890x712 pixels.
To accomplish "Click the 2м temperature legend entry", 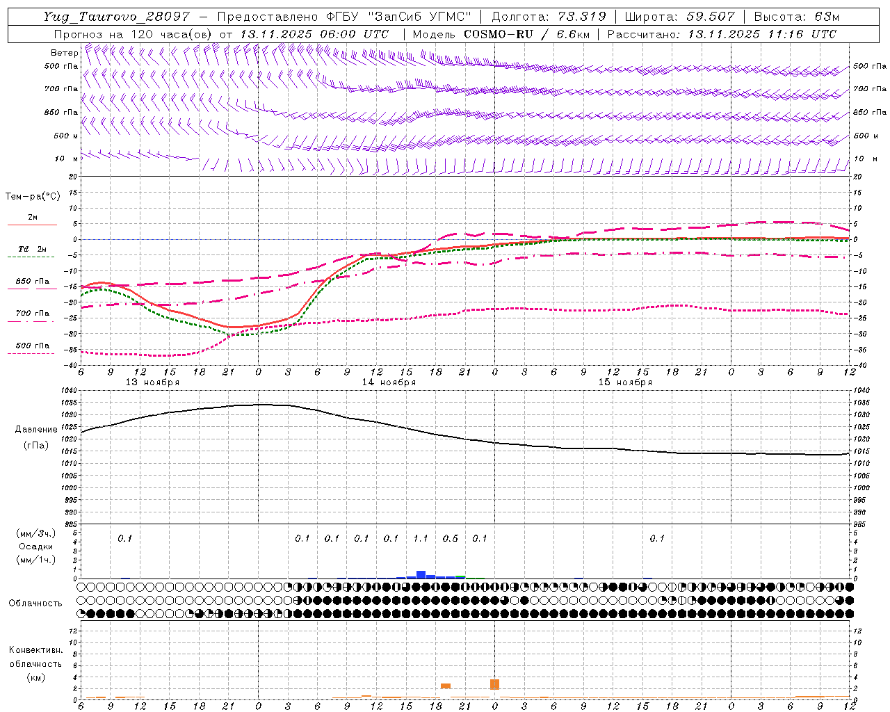I will coord(33,217).
